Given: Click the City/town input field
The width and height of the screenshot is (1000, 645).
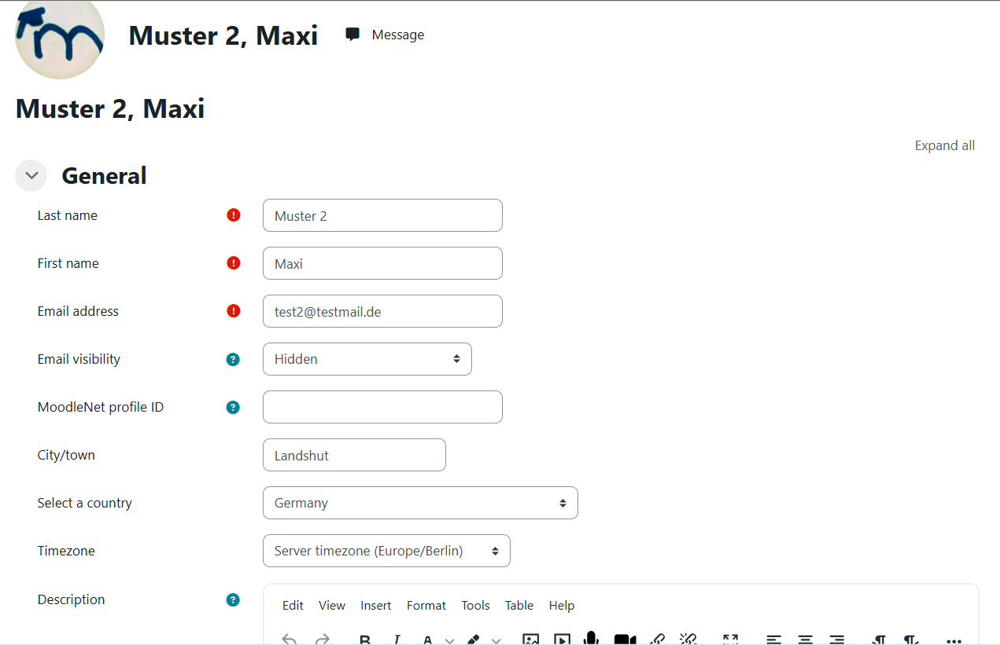Looking at the screenshot, I should (x=354, y=455).
